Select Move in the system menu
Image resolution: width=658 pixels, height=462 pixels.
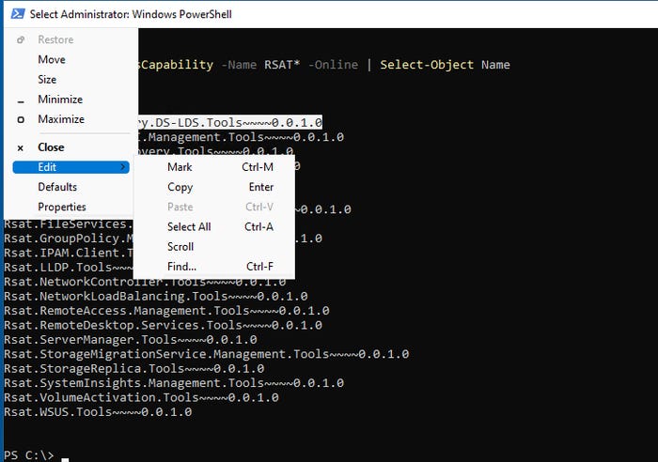click(70, 59)
